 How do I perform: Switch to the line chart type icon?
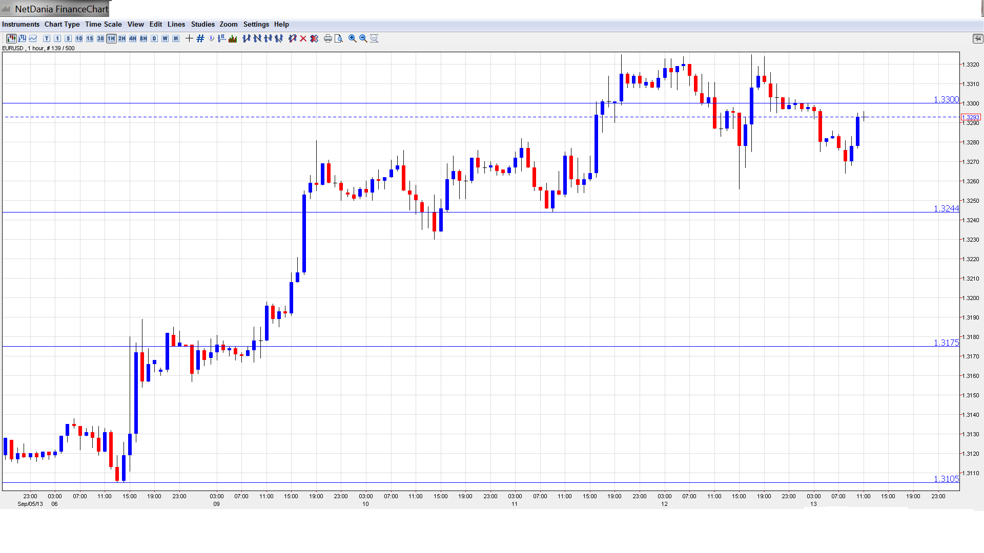tap(33, 38)
